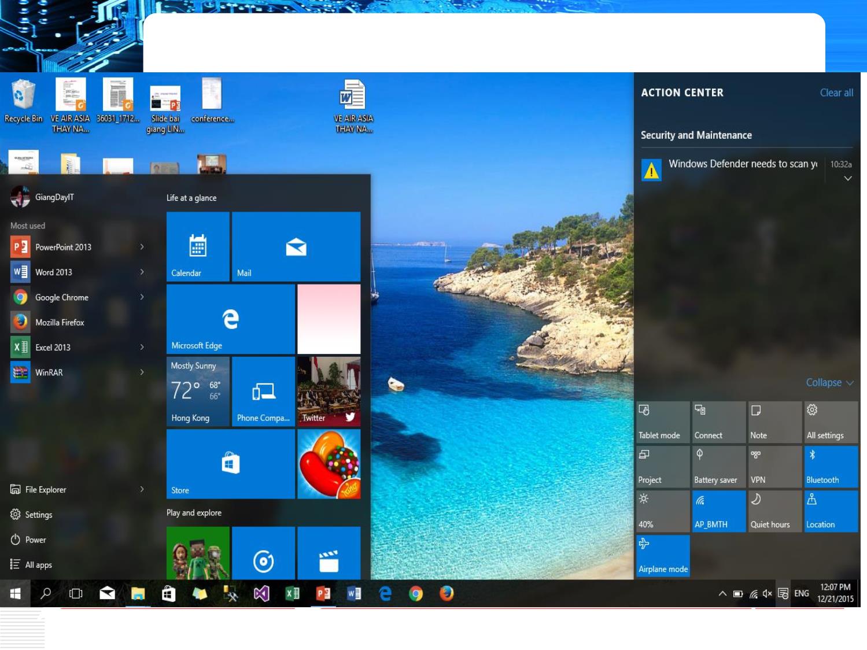This screenshot has width=867, height=650.
Task: Switch to Word on the taskbar
Action: [x=354, y=593]
